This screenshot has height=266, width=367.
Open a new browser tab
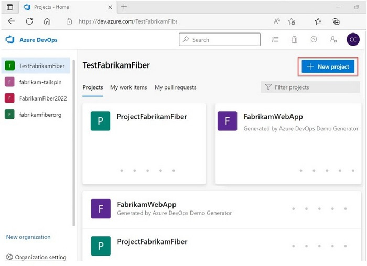(x=124, y=7)
